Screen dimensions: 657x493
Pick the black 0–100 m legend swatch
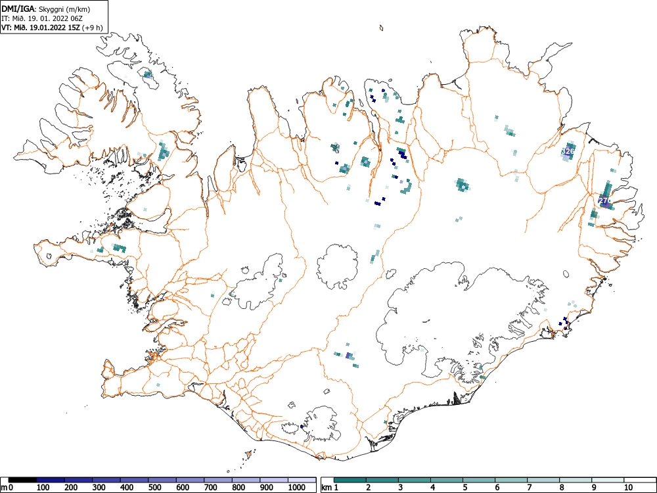click(x=22, y=480)
